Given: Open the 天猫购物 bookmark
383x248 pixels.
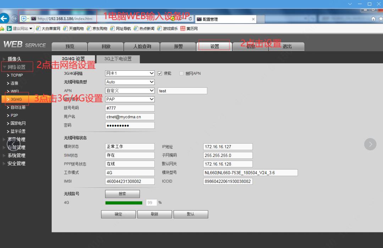Looking at the screenshot, I should point(73,29).
